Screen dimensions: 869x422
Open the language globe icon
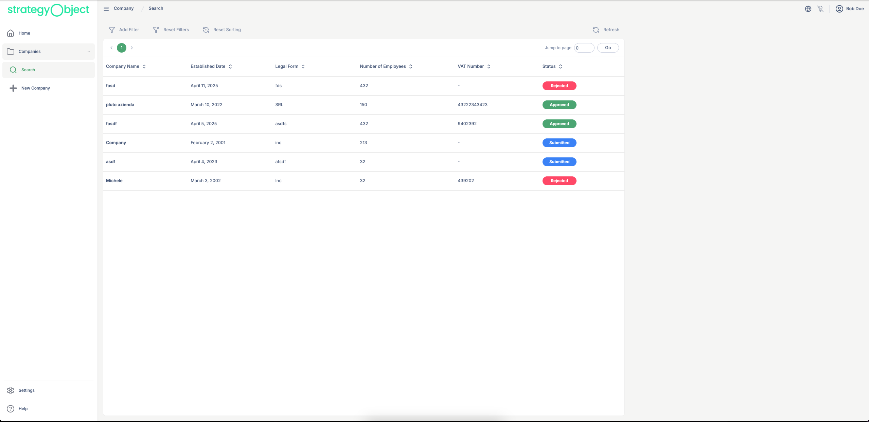[808, 9]
